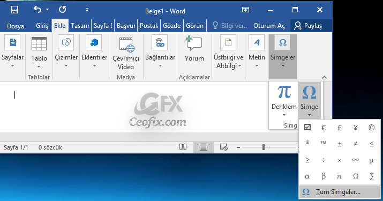Zoom out with the minus button
Image resolution: width=383 pixels, height=201 pixels.
(238, 147)
